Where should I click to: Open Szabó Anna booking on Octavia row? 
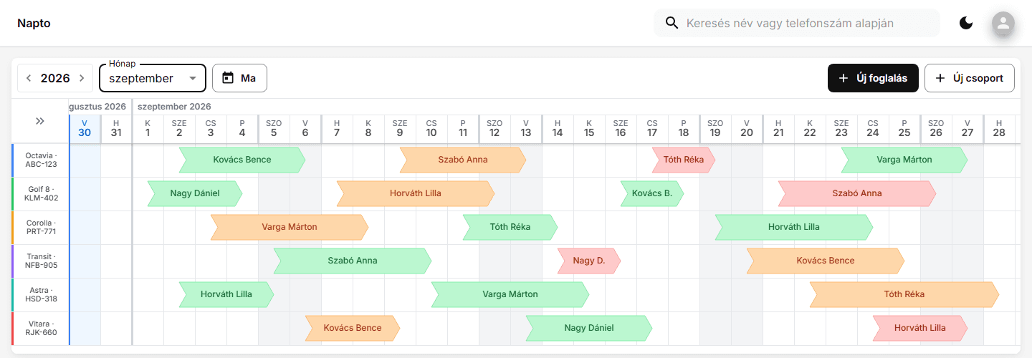point(463,160)
